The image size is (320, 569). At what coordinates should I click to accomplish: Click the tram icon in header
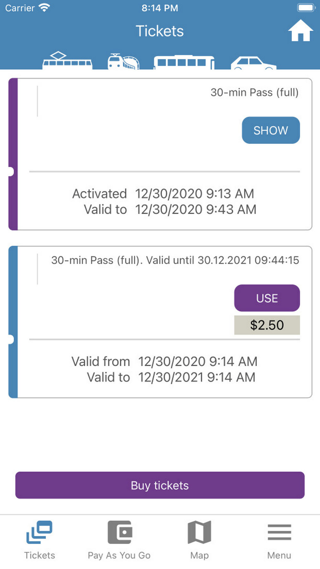(67, 61)
